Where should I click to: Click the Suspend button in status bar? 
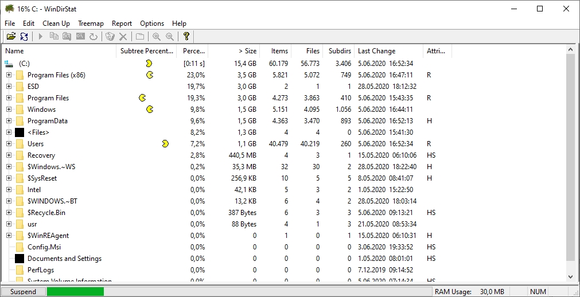[x=24, y=291]
